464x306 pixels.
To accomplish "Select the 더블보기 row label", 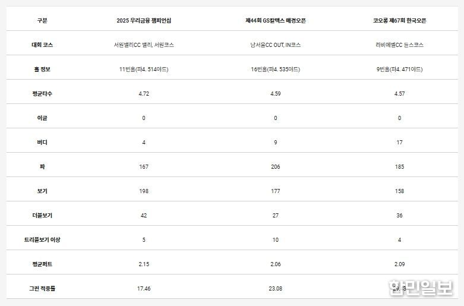I will 42,215.
